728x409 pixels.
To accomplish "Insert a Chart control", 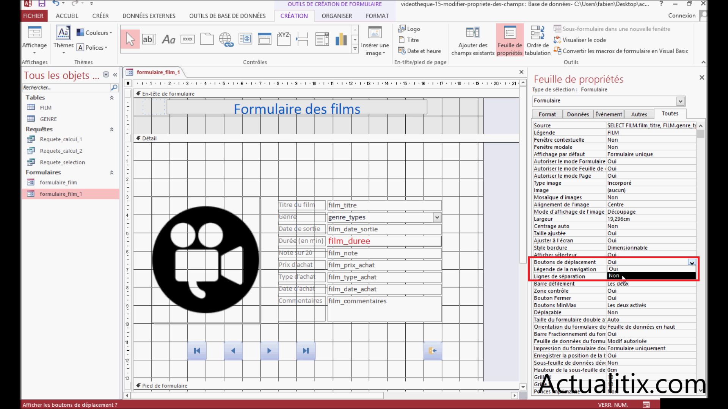I will [341, 39].
